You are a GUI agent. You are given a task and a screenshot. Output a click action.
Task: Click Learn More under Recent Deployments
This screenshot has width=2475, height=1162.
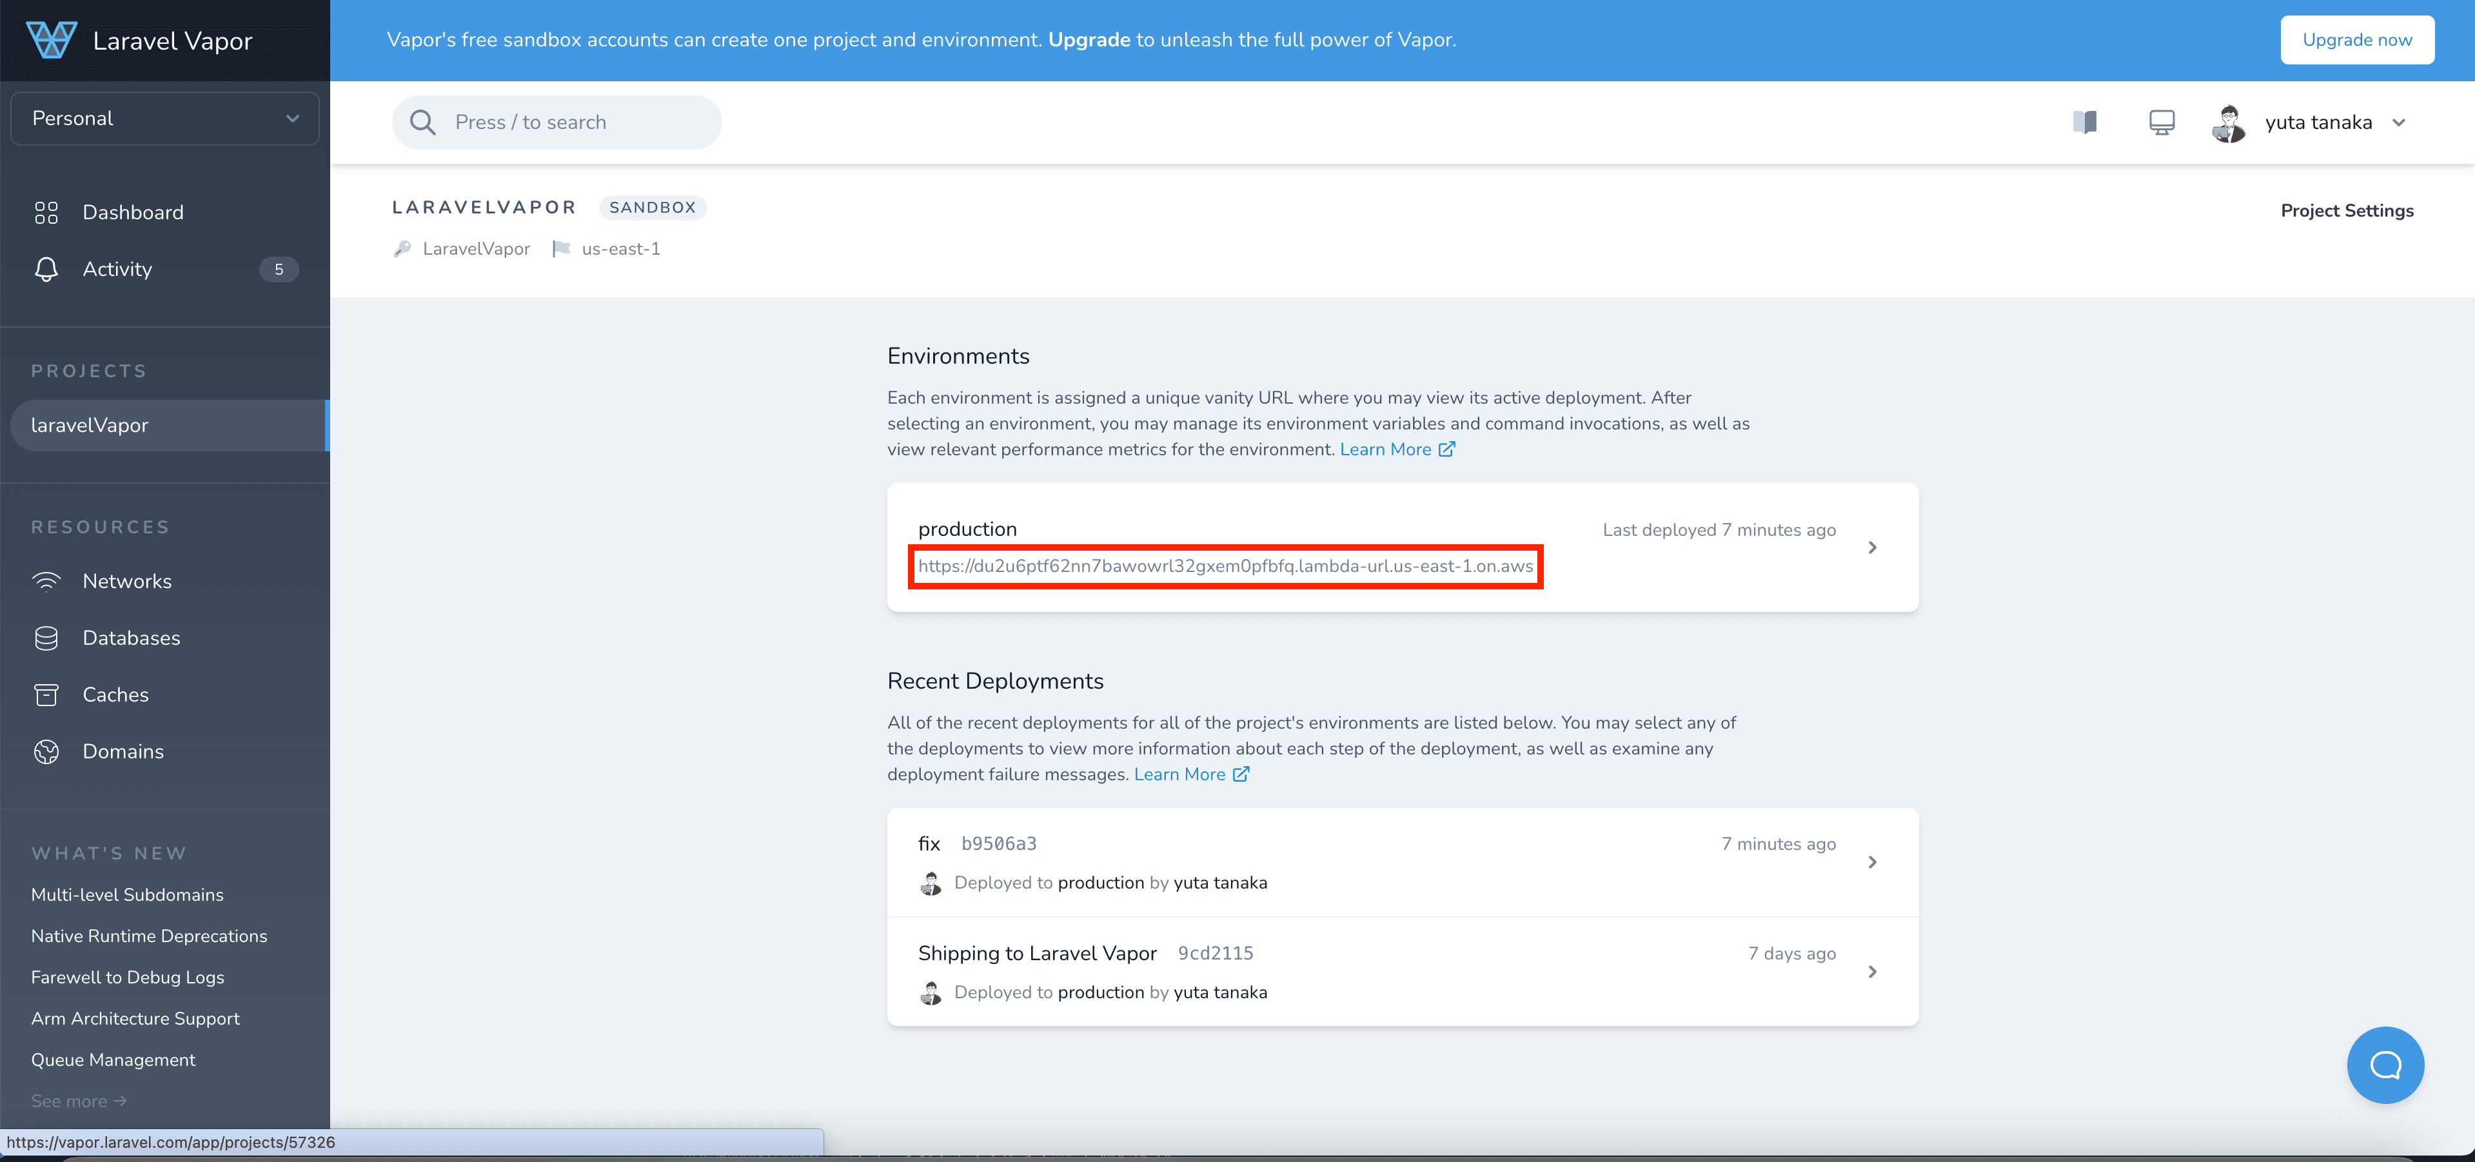[1179, 774]
